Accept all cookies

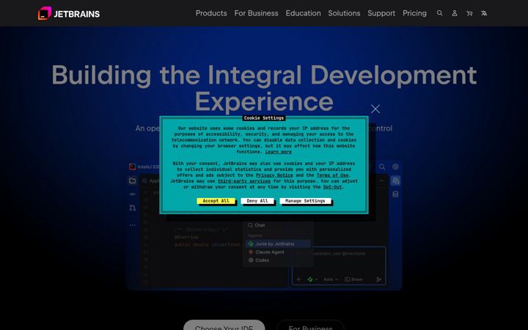[216, 201]
